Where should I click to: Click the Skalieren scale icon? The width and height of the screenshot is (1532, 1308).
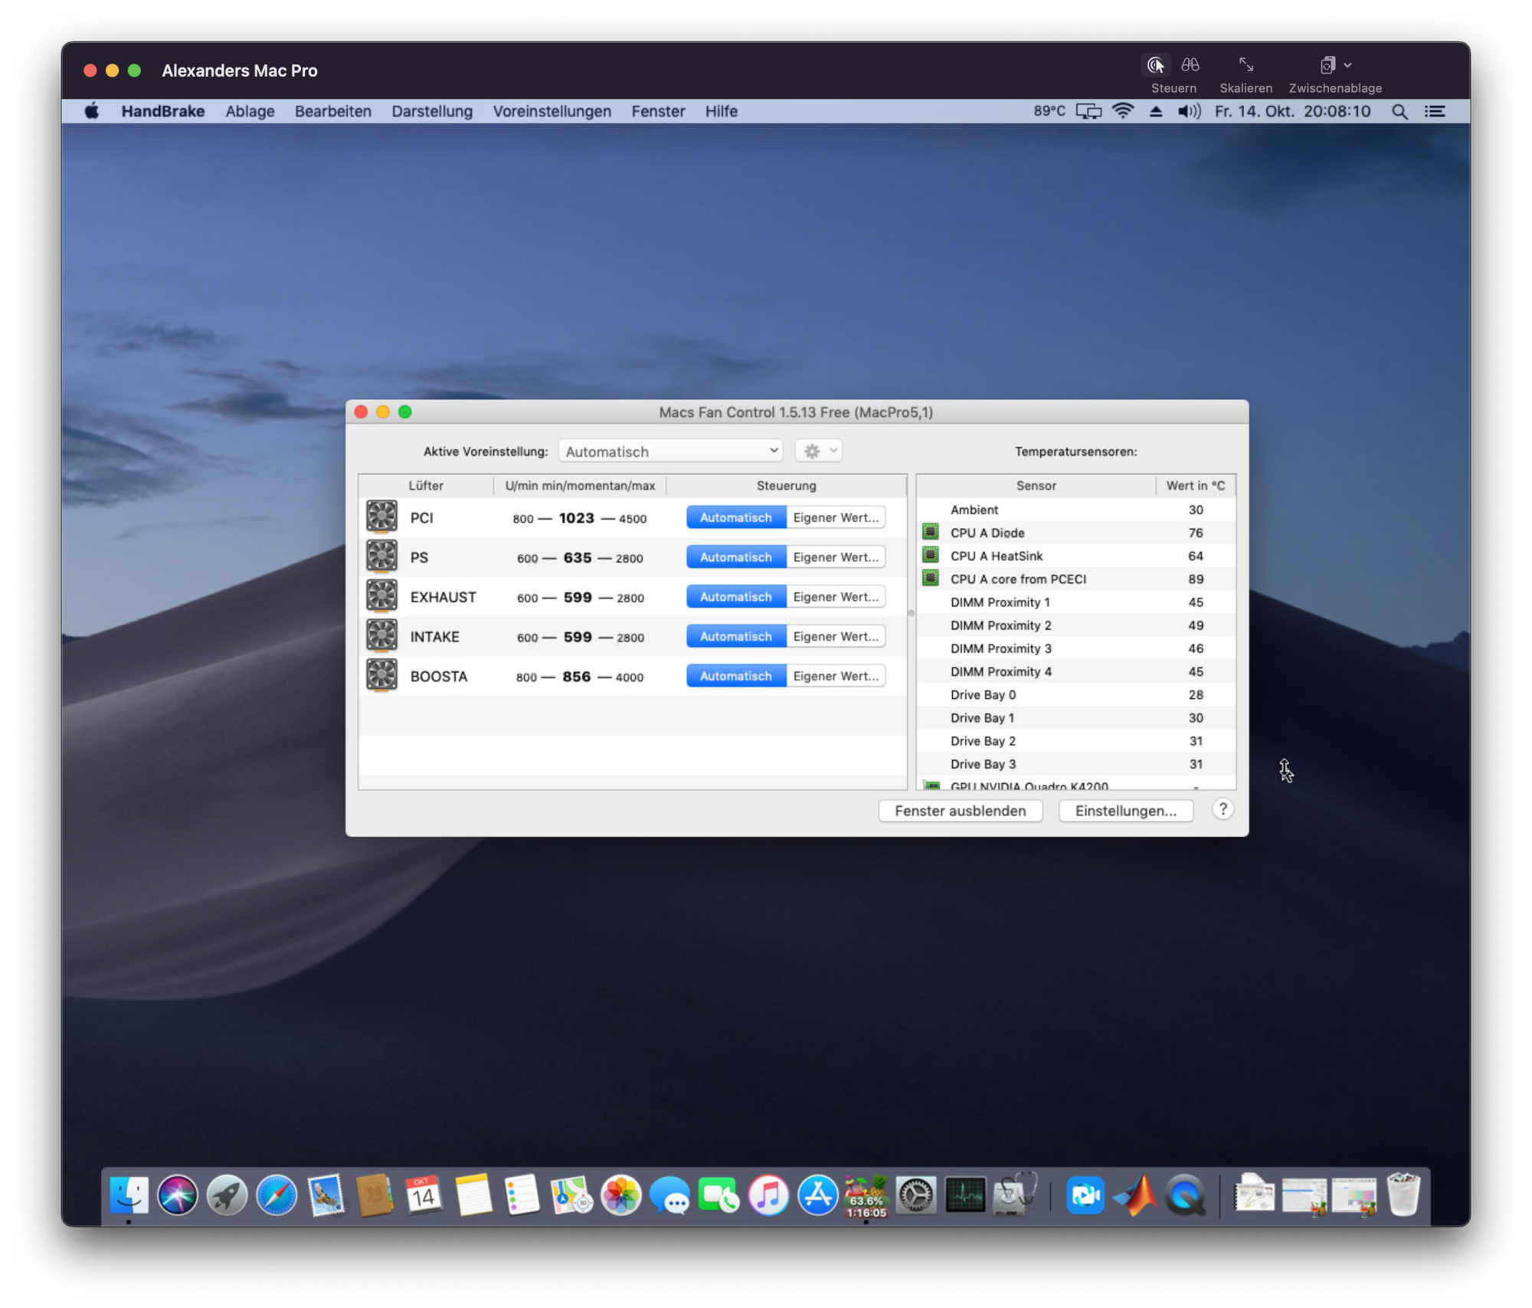click(1246, 66)
